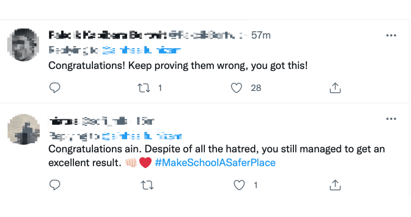411x217 pixels.
Task: Open the reply composer for the first tweet
Action: click(x=55, y=88)
